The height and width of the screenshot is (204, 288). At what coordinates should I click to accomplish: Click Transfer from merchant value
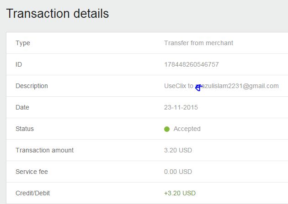point(198,43)
